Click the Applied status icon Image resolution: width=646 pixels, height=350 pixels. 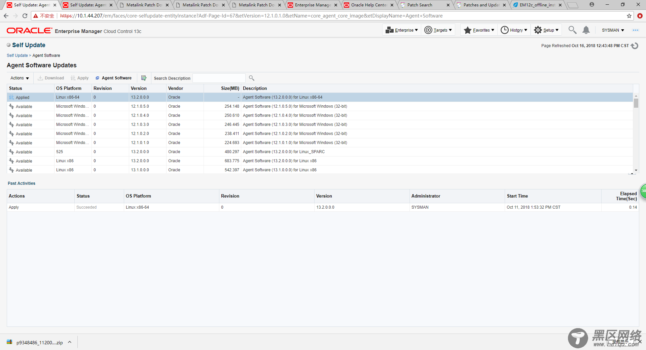pos(11,97)
